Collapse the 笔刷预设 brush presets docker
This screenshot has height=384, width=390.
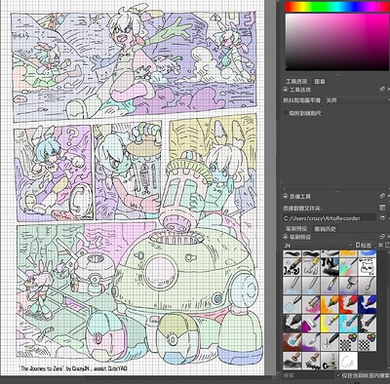pyautogui.click(x=286, y=237)
